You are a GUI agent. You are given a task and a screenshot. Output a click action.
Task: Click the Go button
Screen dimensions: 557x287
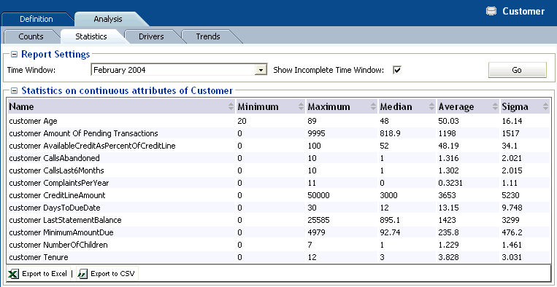click(517, 70)
